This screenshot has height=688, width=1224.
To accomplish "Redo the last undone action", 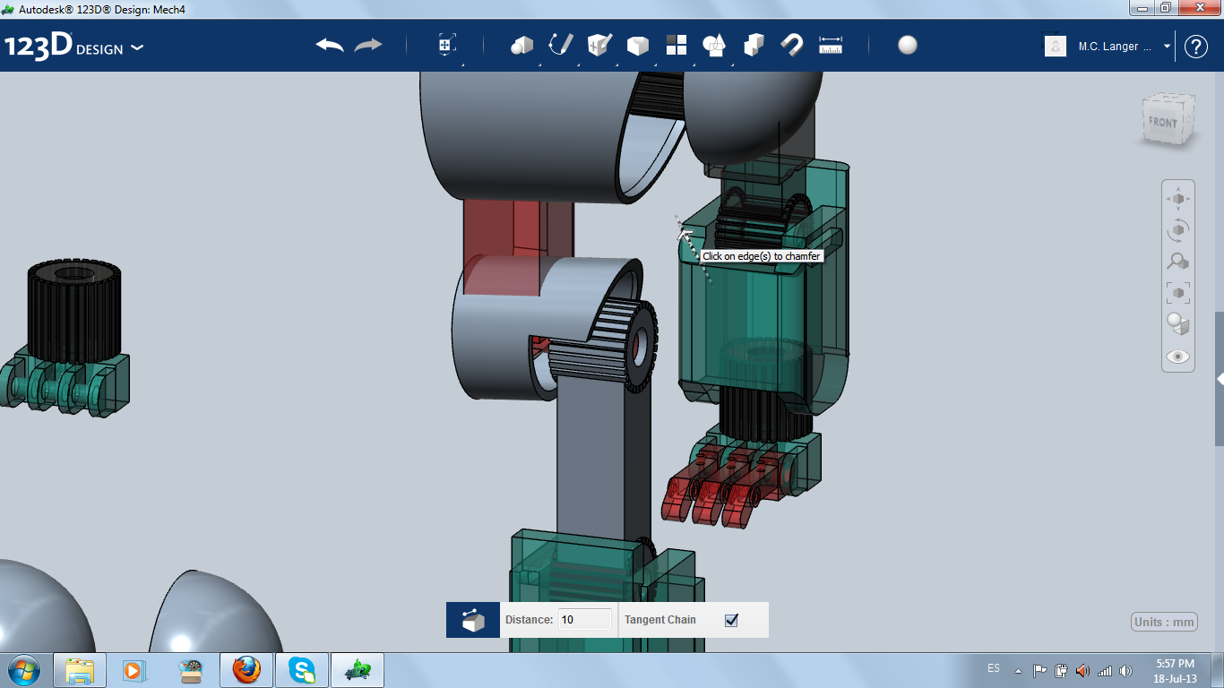I will (368, 45).
